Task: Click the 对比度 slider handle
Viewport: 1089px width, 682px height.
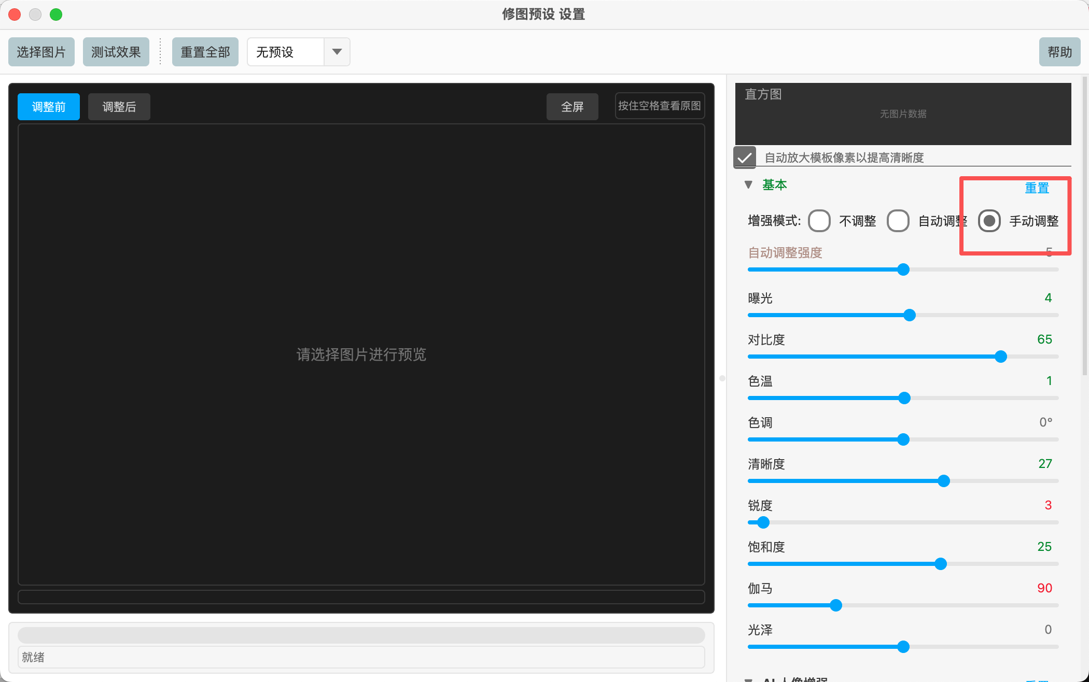Action: click(1000, 357)
